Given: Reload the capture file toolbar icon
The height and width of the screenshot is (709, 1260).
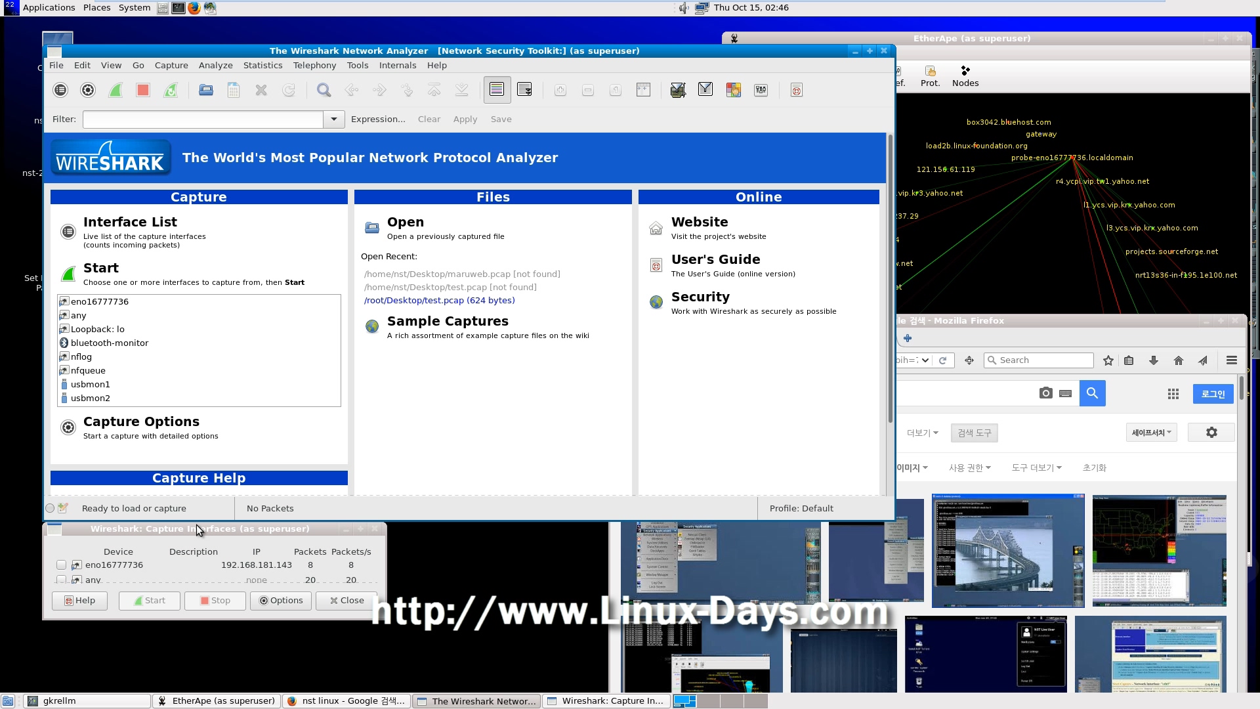Looking at the screenshot, I should (x=289, y=90).
